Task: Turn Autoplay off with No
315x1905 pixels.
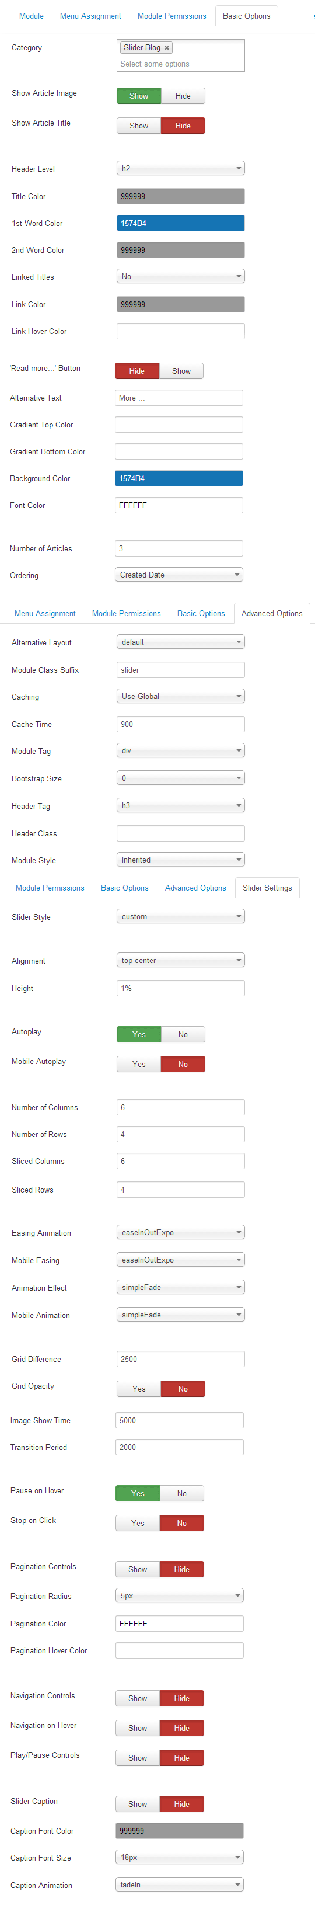Action: tap(183, 1035)
